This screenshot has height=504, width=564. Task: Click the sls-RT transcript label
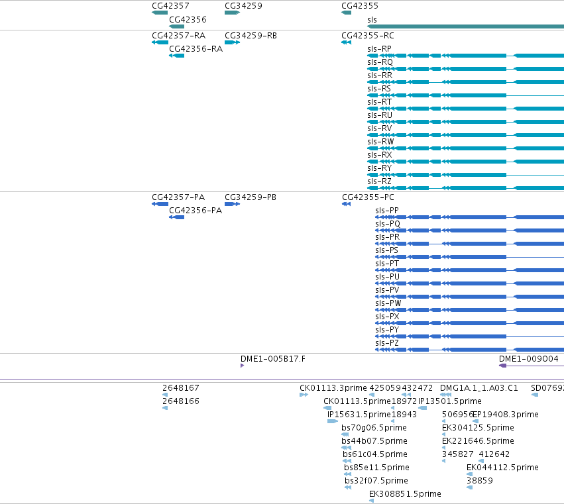click(x=380, y=102)
